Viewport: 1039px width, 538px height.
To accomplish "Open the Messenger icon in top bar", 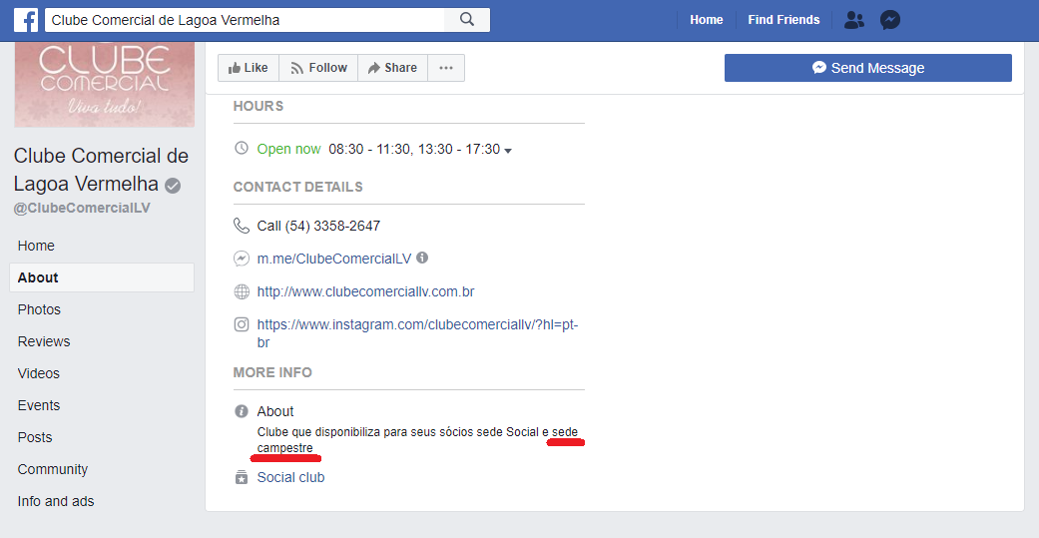I will click(890, 20).
